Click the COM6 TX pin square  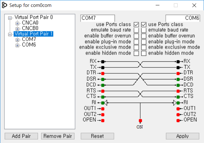(178, 67)
